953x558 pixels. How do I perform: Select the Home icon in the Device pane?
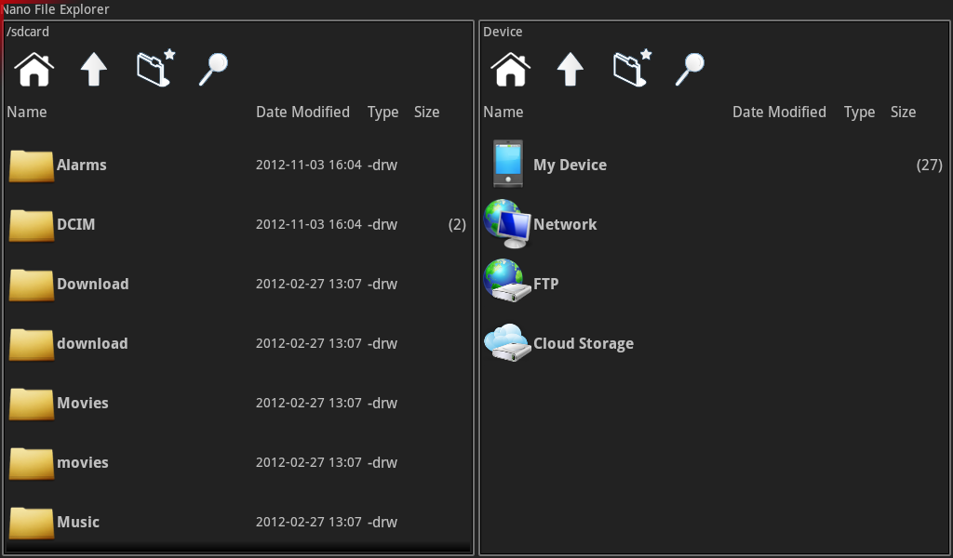tap(510, 69)
